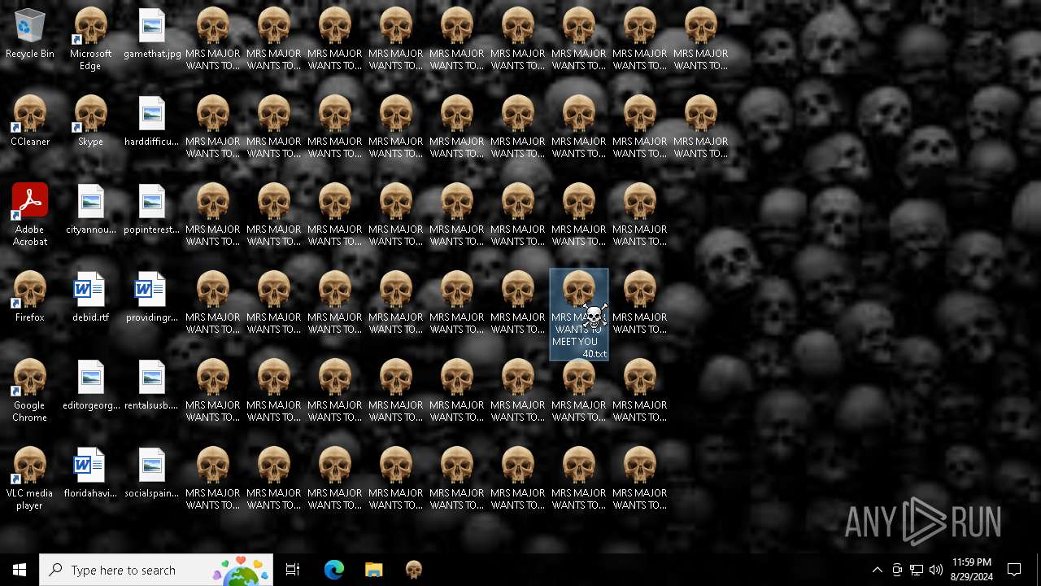The height and width of the screenshot is (586, 1041).
Task: Open the Recycle Bin desktop icon
Action: pyautogui.click(x=30, y=34)
